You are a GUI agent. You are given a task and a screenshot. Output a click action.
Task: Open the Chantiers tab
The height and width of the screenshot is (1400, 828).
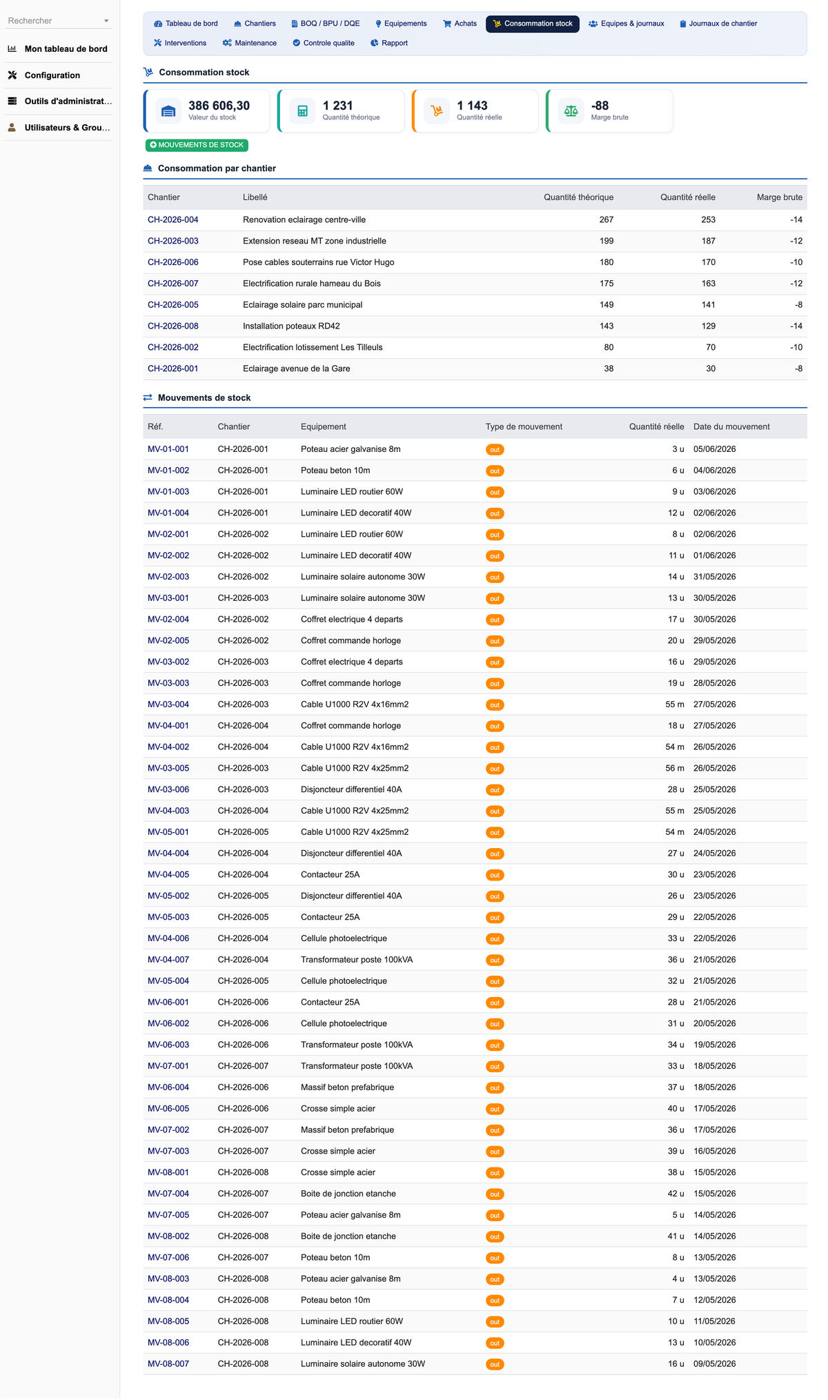pyautogui.click(x=255, y=23)
